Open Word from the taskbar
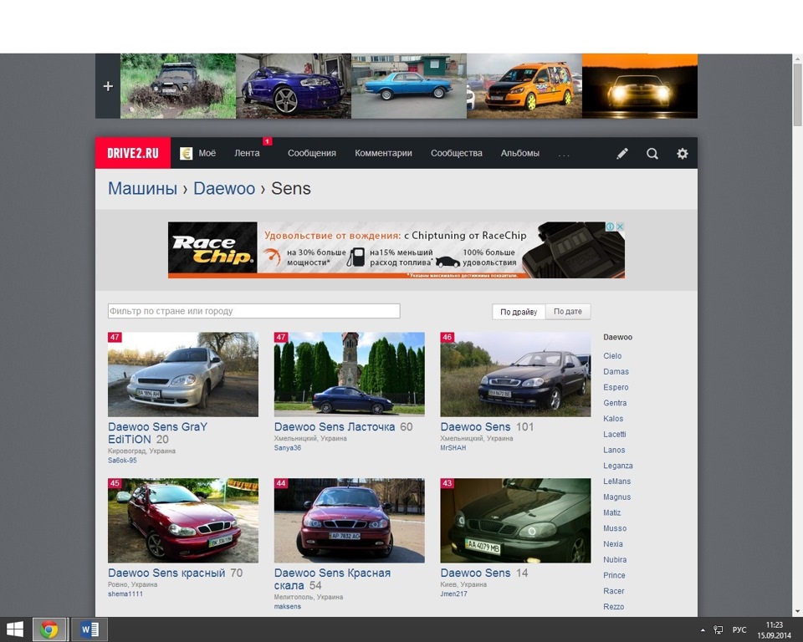Image resolution: width=803 pixels, height=642 pixels. point(90,629)
